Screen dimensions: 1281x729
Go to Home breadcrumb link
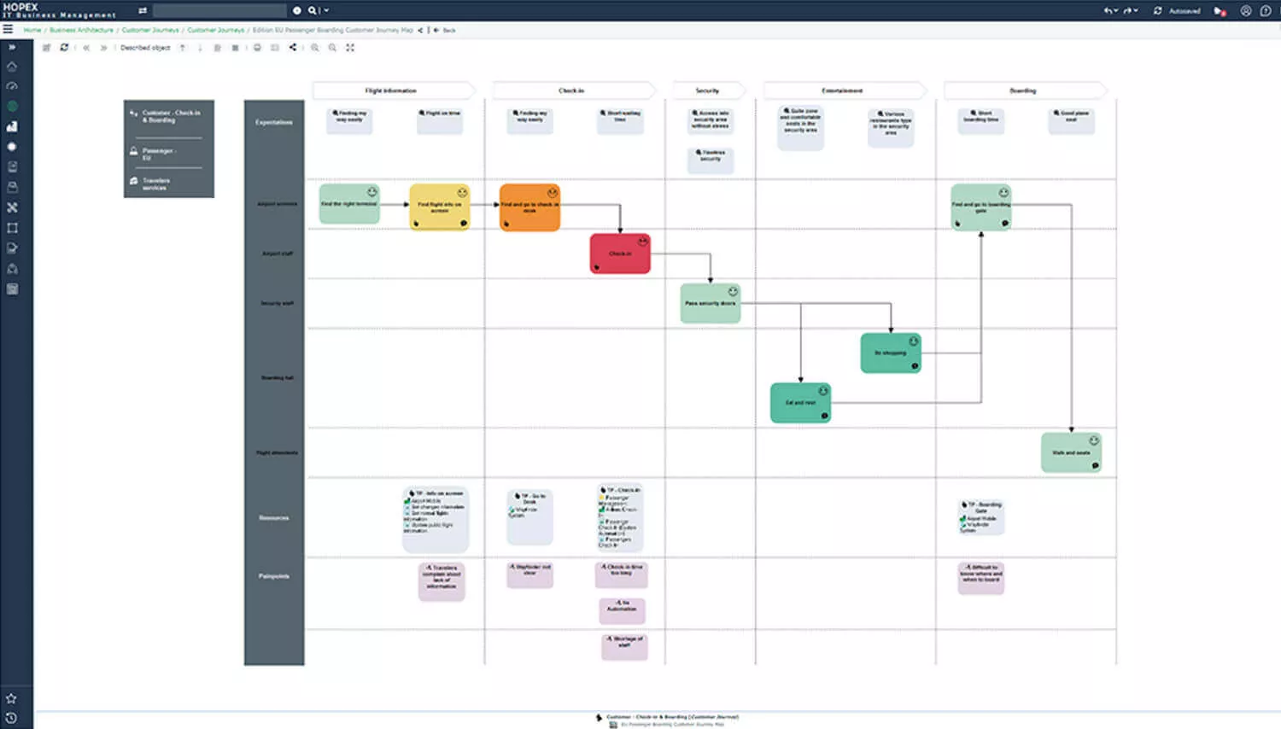click(x=32, y=30)
